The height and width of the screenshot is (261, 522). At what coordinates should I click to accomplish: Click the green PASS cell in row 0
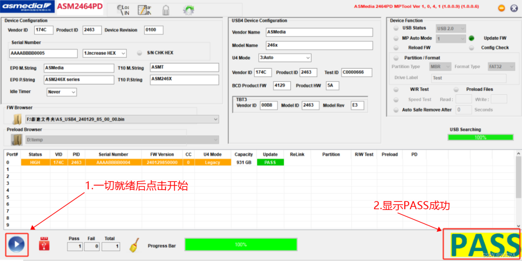270,162
